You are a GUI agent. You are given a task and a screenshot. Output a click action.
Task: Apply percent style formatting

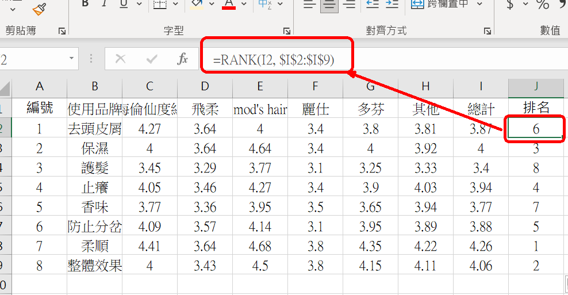click(543, 5)
